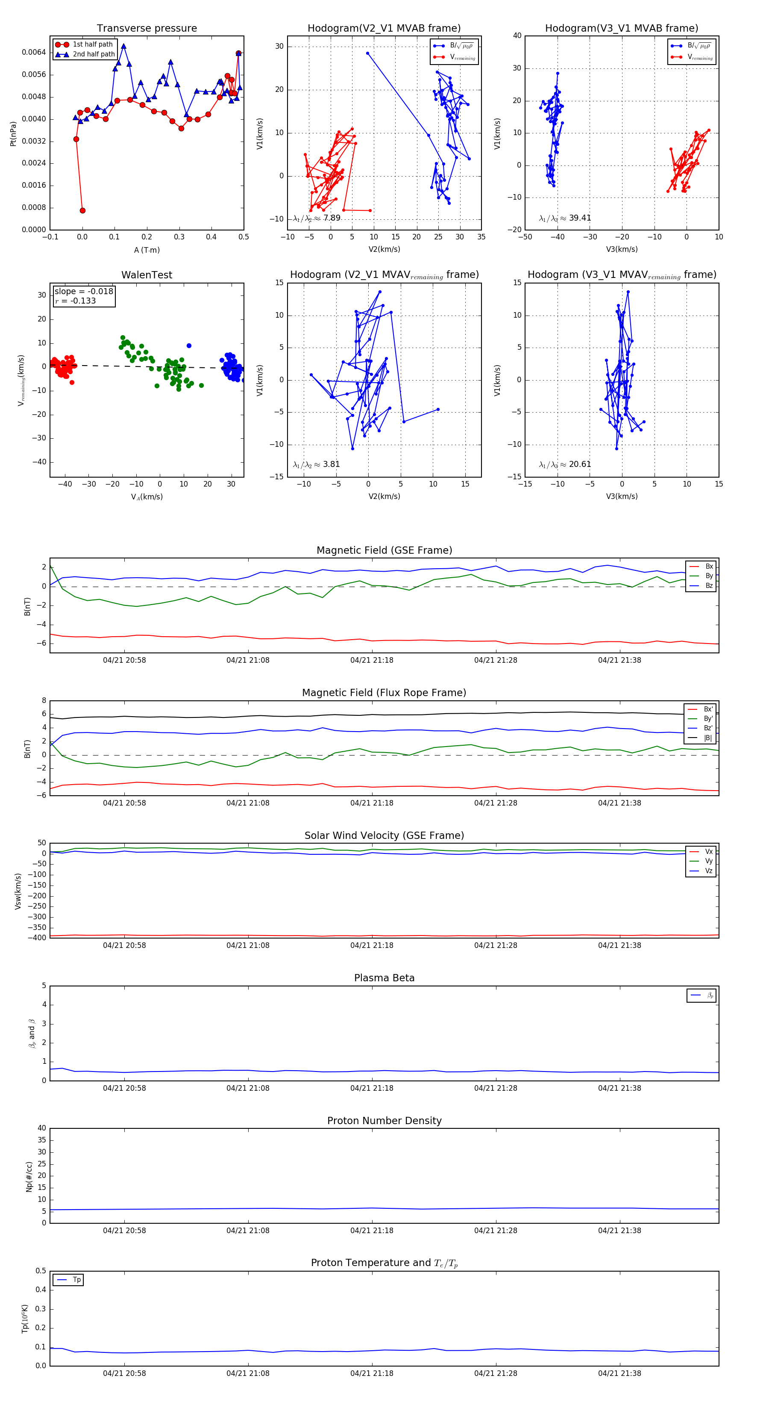Click 'r = -0.133' annotation

click(76, 301)
